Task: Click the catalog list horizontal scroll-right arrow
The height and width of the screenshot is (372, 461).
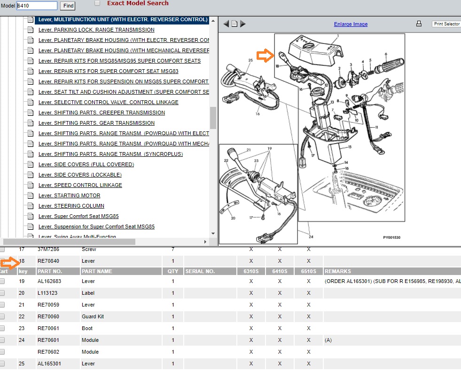Action: 205,242
